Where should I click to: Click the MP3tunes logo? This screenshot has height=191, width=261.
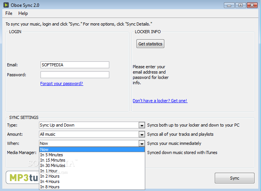tap(23, 177)
